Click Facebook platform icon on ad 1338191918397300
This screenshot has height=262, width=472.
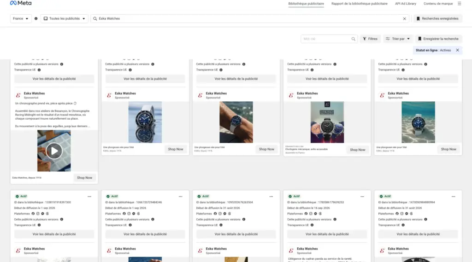[33, 214]
